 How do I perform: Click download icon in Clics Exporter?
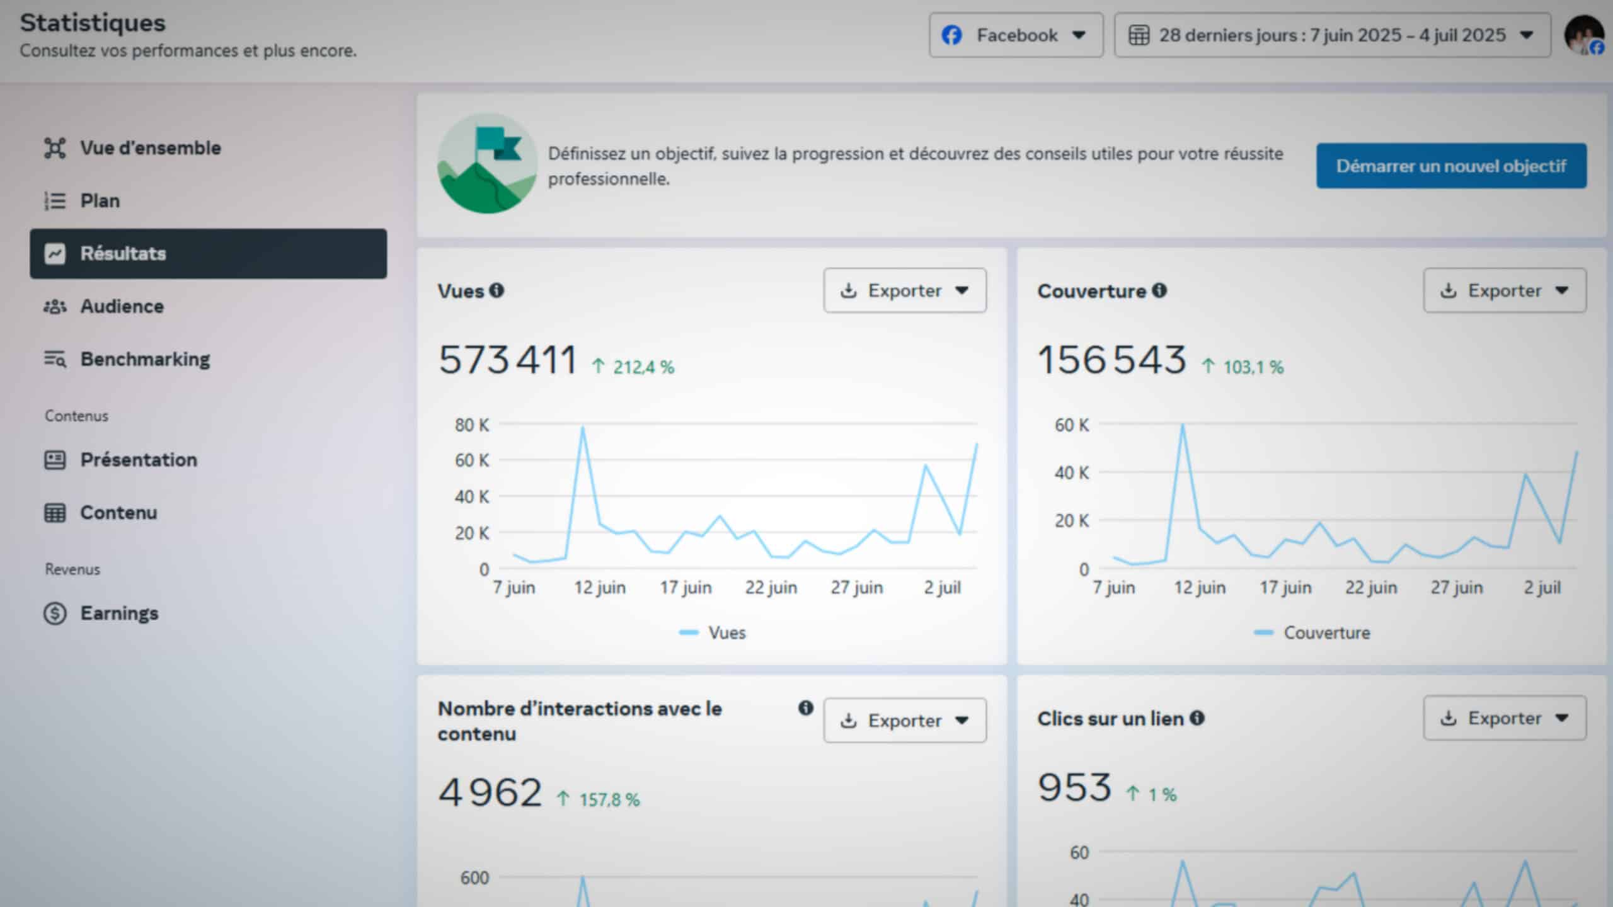[1449, 718]
